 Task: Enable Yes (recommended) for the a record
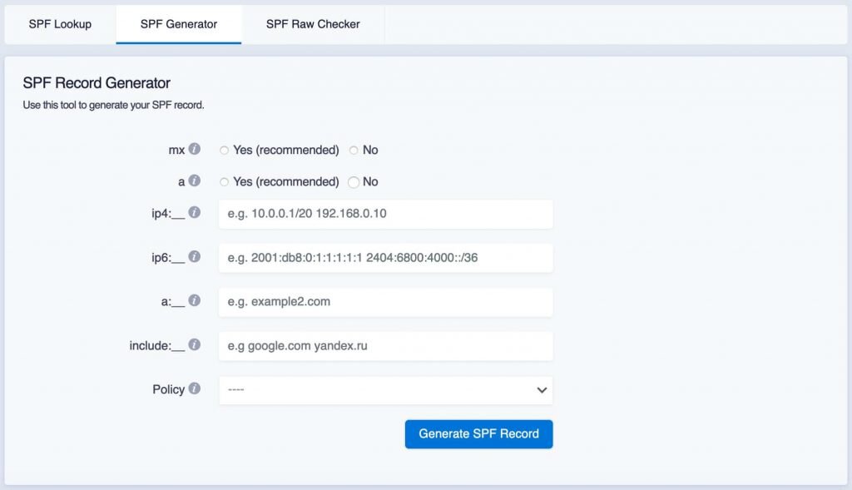[x=224, y=181]
